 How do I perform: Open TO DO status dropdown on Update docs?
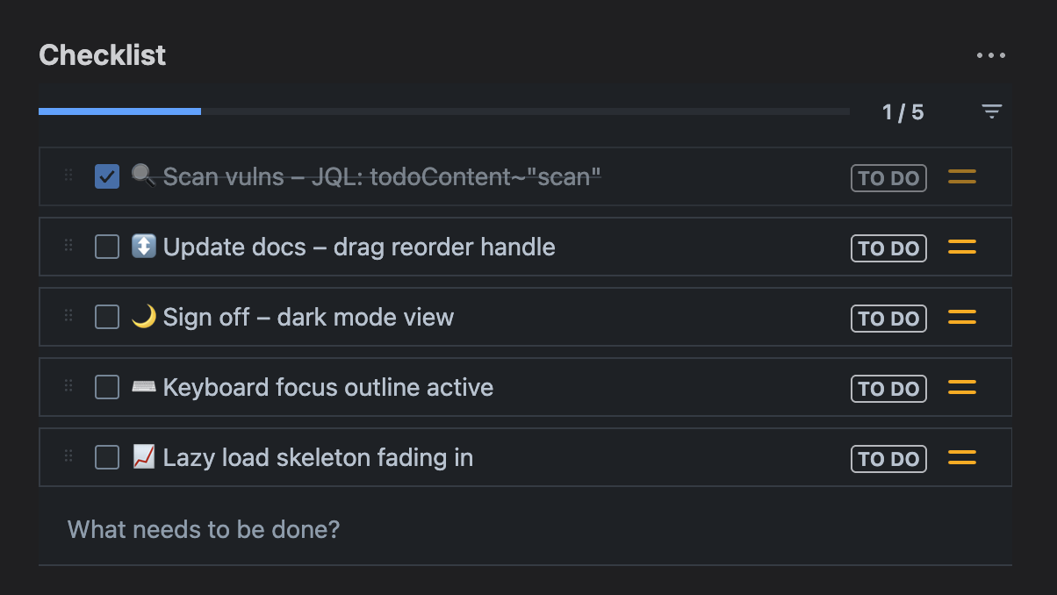pyautogui.click(x=888, y=248)
